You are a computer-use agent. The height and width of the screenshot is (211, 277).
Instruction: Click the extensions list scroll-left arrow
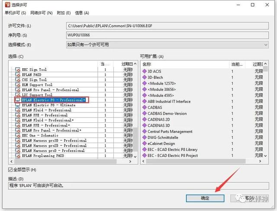point(143,161)
